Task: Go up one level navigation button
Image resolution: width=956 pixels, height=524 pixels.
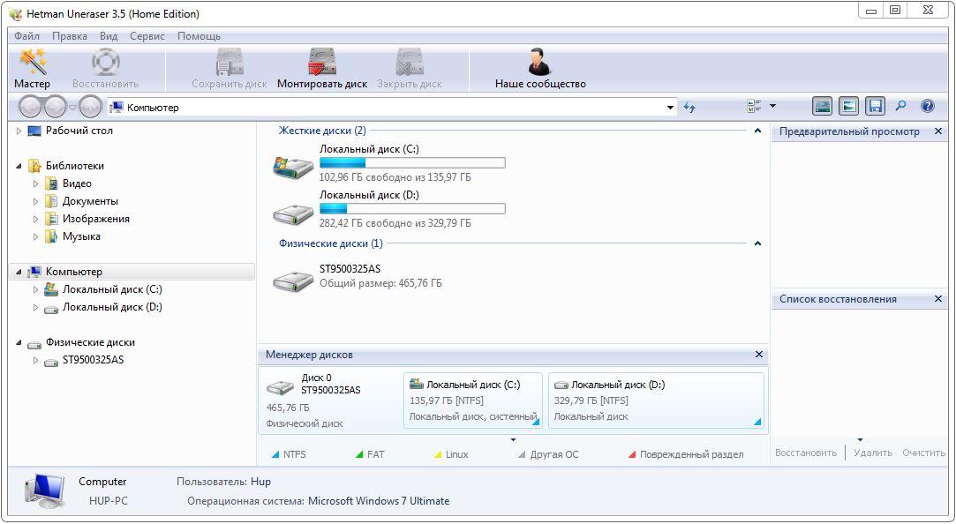Action: (91, 108)
